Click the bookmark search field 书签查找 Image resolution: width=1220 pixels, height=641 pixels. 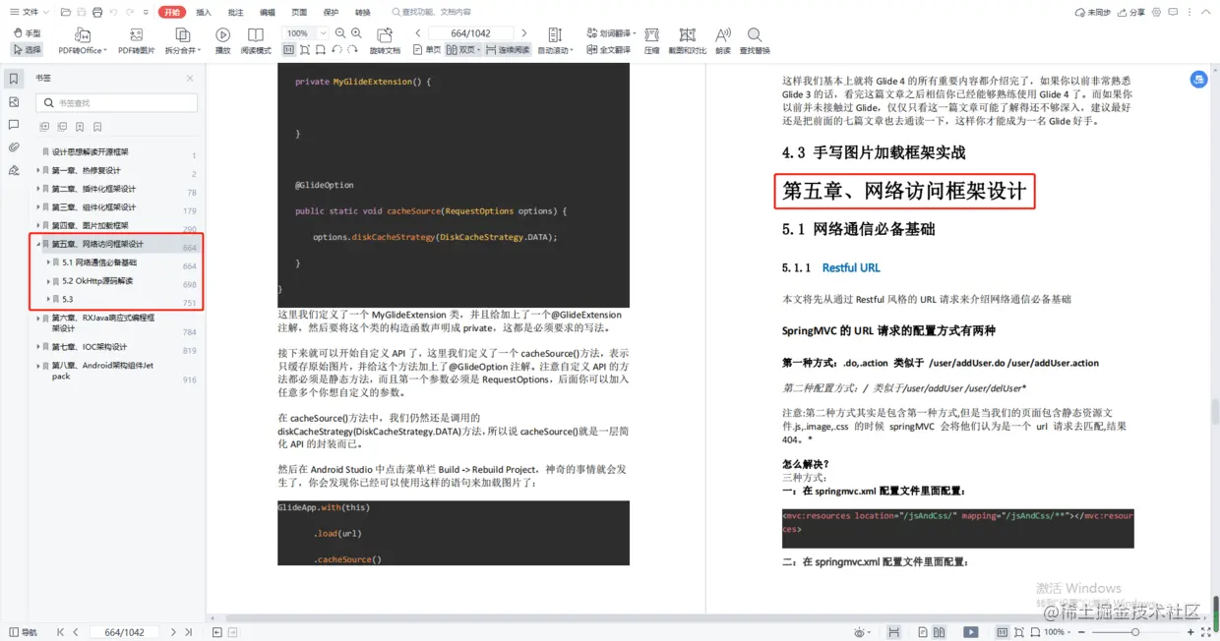(x=117, y=102)
